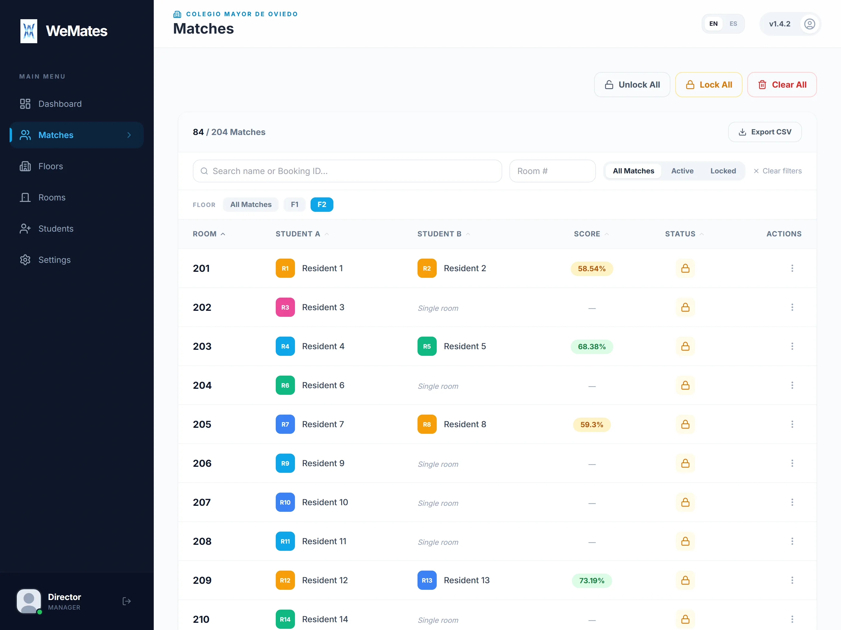Sort table by Score column

tap(591, 234)
